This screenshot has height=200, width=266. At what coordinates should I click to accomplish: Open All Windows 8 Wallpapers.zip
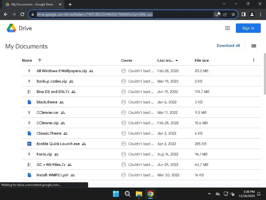[62, 71]
